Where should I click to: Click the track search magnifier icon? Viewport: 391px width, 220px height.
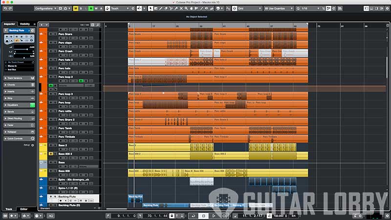coord(98,25)
